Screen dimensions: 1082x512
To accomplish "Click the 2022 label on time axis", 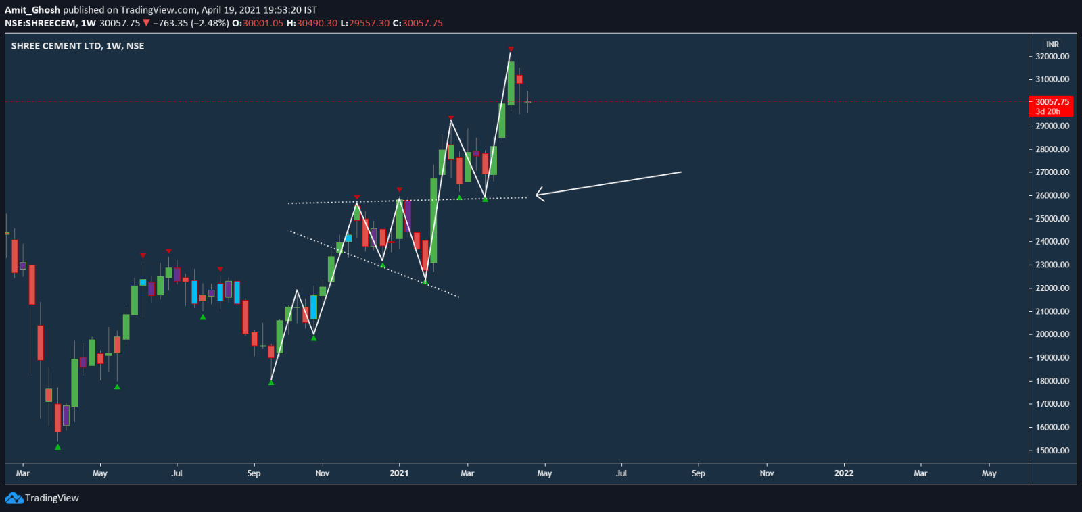I will (x=844, y=473).
